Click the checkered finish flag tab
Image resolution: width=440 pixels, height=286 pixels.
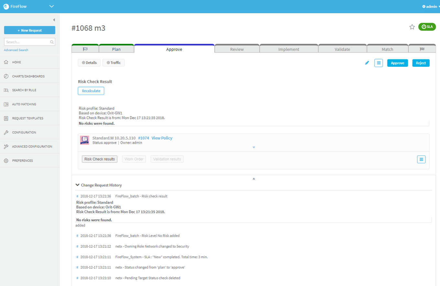[422, 49]
